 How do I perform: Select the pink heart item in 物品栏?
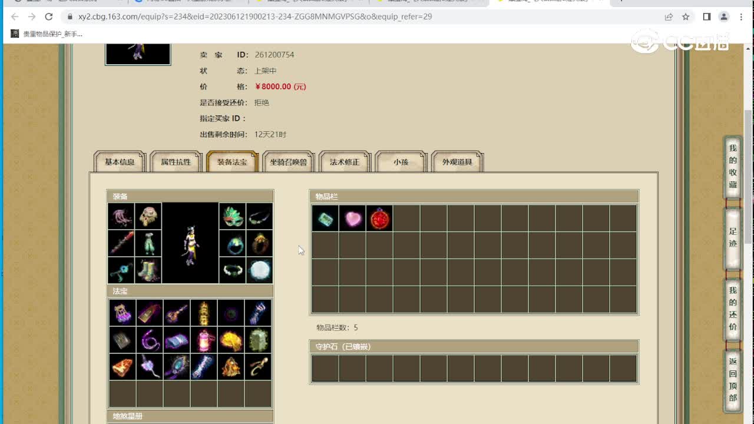352,218
